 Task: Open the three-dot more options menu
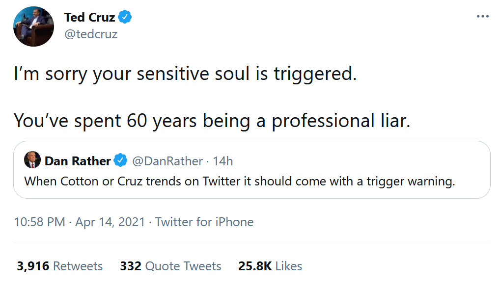(x=483, y=17)
